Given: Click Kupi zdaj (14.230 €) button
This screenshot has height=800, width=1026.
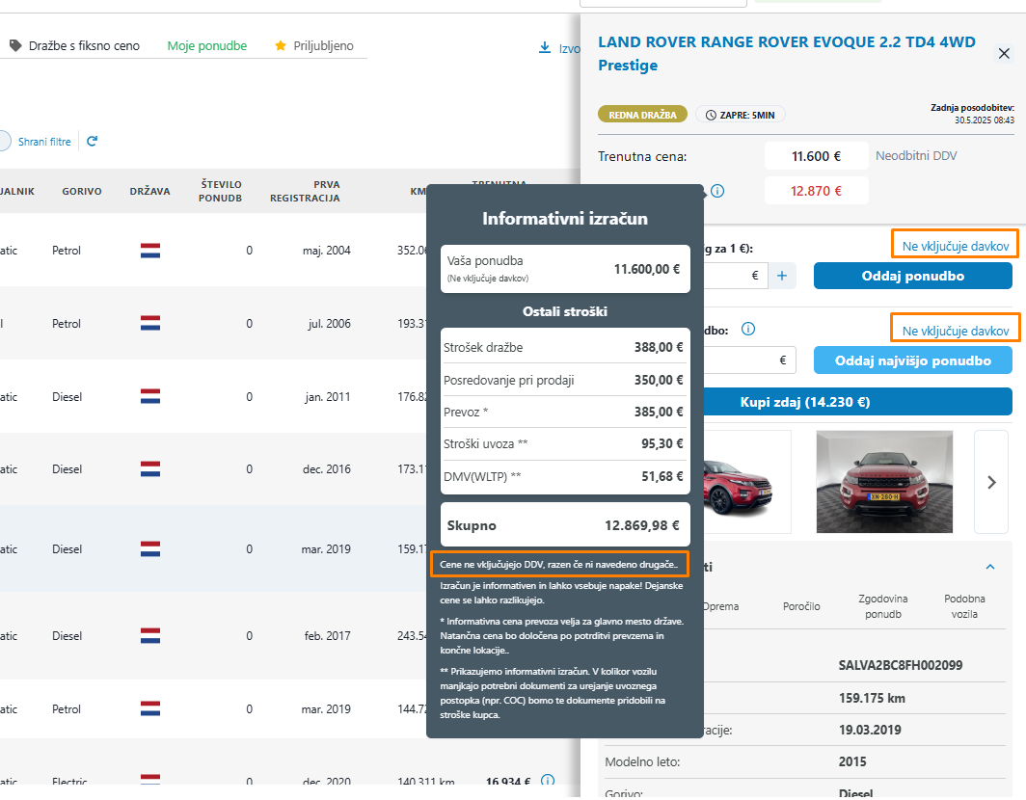Looking at the screenshot, I should click(805, 402).
